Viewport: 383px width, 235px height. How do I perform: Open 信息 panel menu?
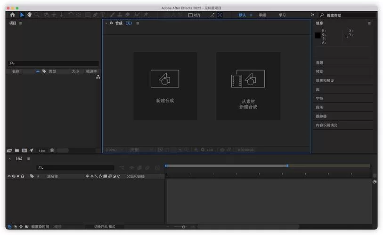[x=369, y=23]
